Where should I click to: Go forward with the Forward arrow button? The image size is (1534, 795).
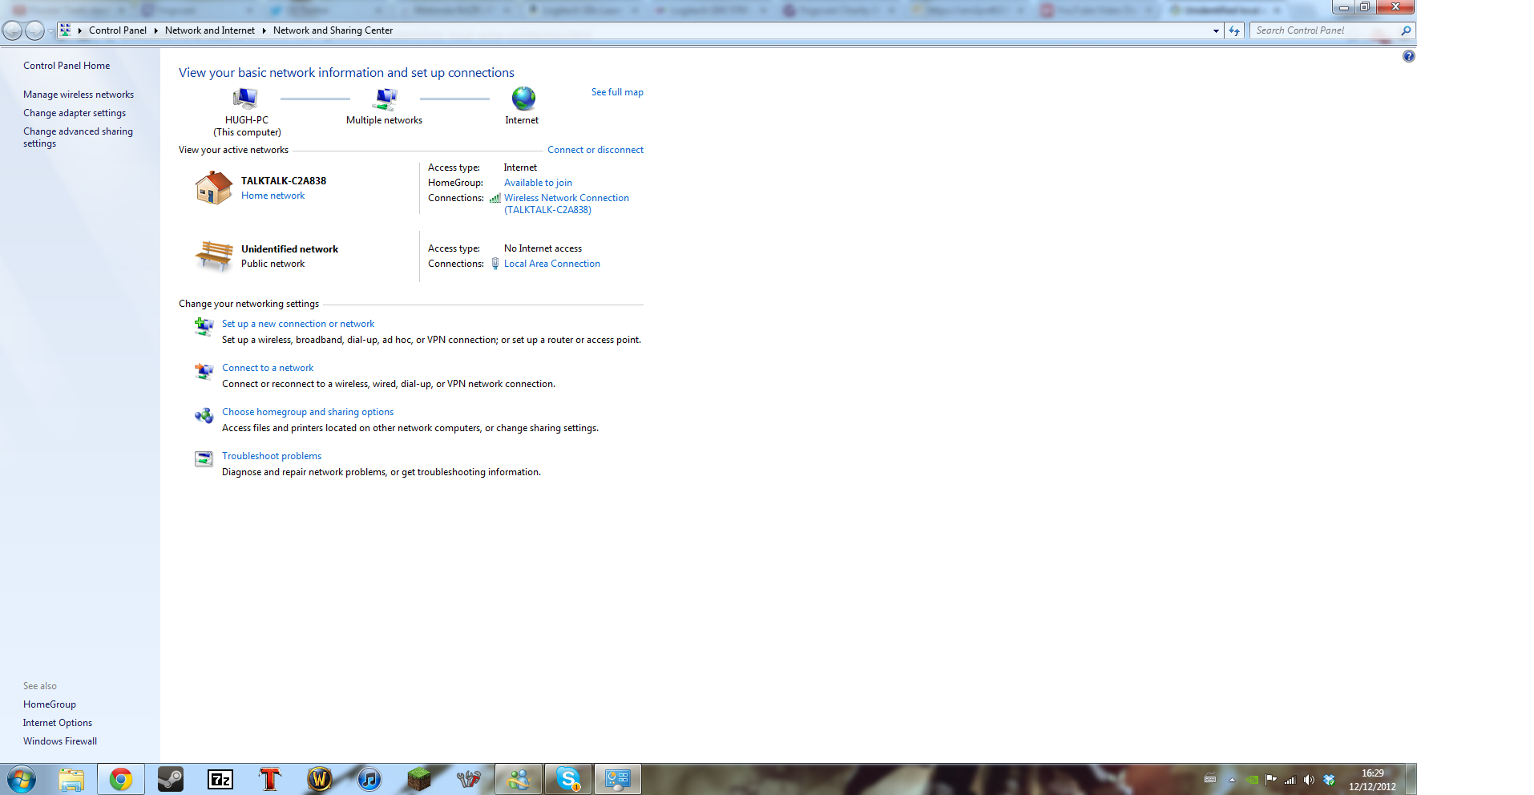[x=34, y=30]
